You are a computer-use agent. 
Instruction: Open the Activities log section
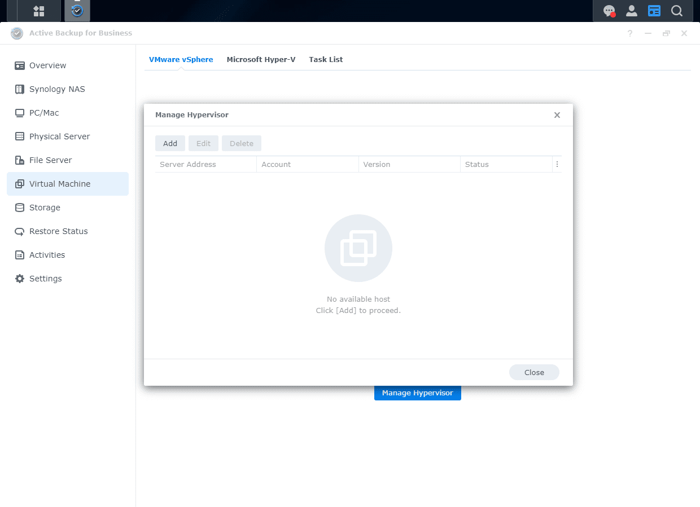tap(46, 254)
